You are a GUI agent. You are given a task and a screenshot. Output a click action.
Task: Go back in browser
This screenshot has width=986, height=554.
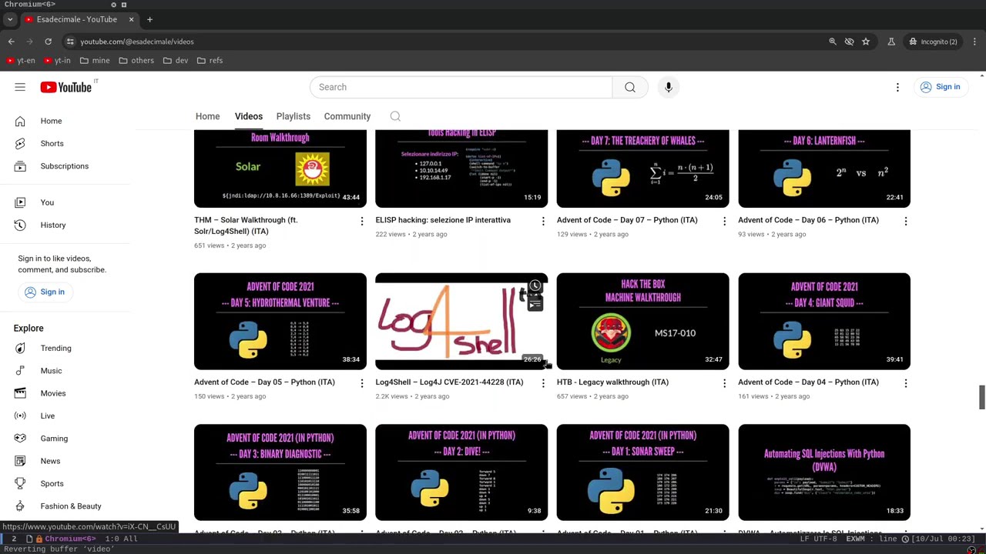click(11, 42)
